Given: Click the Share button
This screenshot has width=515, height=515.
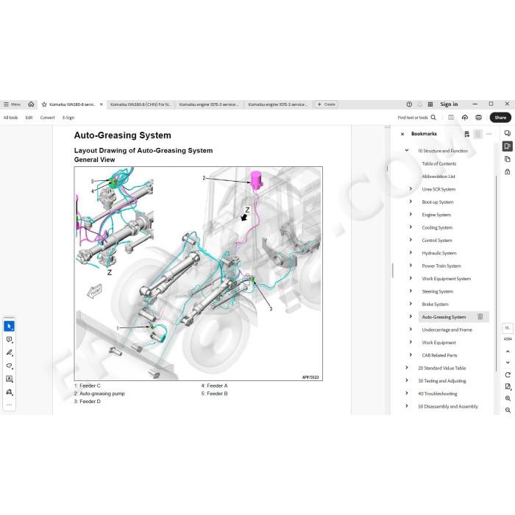Looking at the screenshot, I should (500, 118).
